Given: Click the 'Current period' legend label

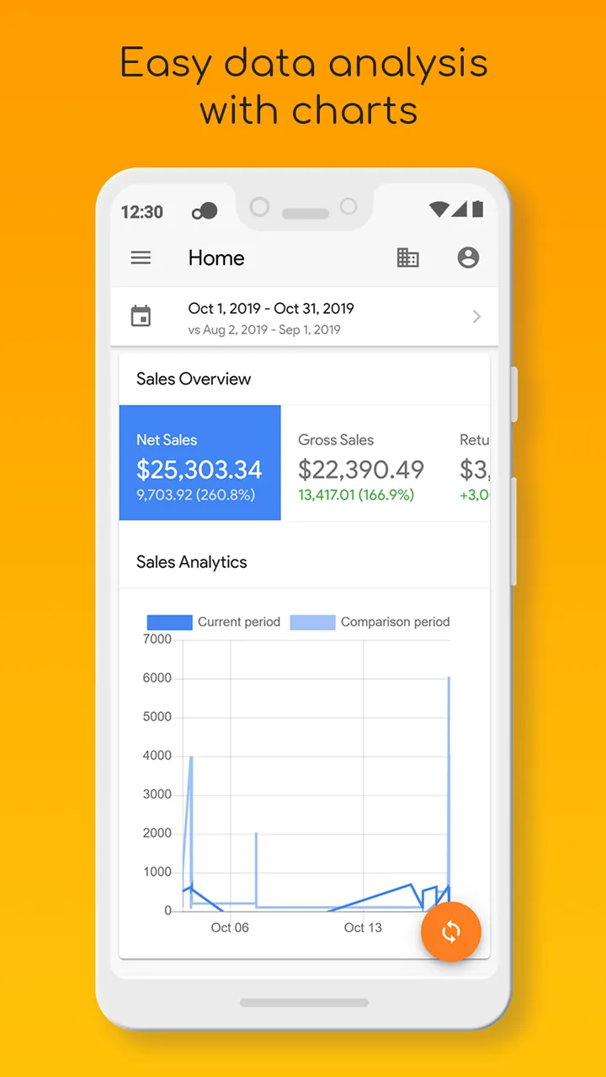Looking at the screenshot, I should (x=239, y=622).
